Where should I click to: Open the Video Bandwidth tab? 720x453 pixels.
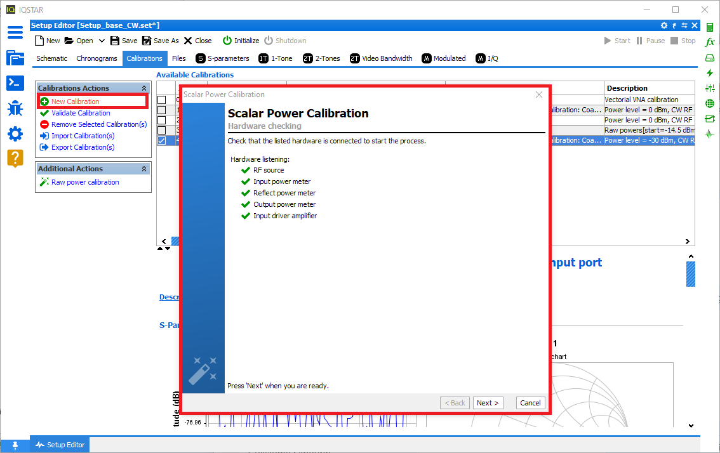tap(381, 58)
